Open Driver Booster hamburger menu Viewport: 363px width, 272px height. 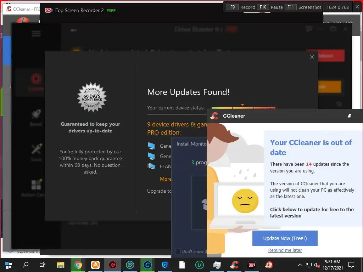coord(36,34)
